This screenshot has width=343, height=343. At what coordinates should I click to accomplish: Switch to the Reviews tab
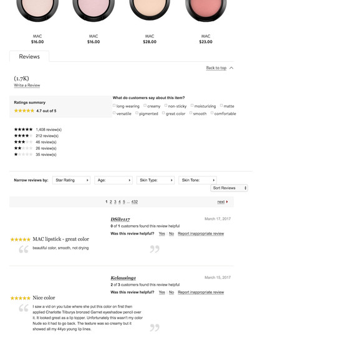[29, 56]
